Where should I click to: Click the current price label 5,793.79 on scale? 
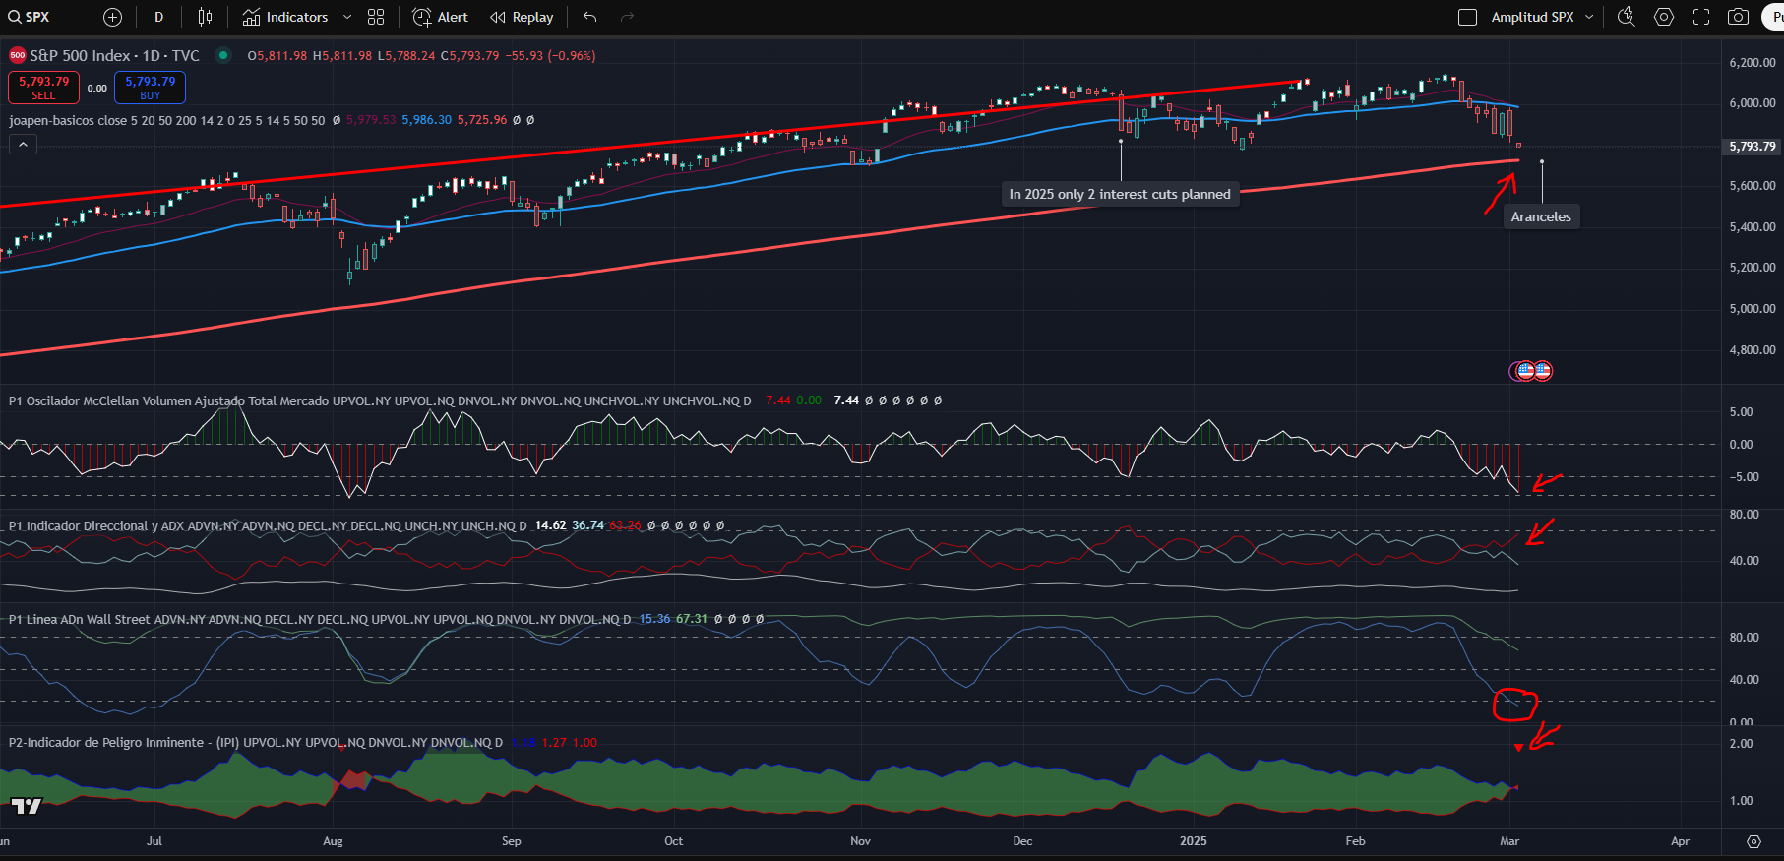point(1753,146)
